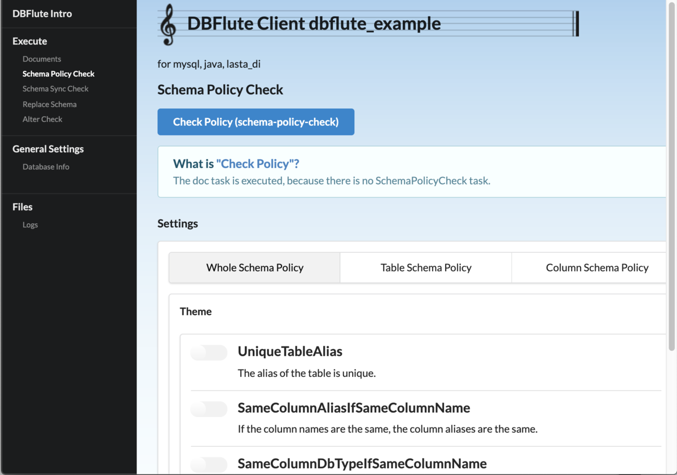Click the Execute sidebar heading
This screenshot has height=475, width=677.
tap(30, 41)
